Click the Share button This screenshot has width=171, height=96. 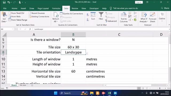click(165, 8)
